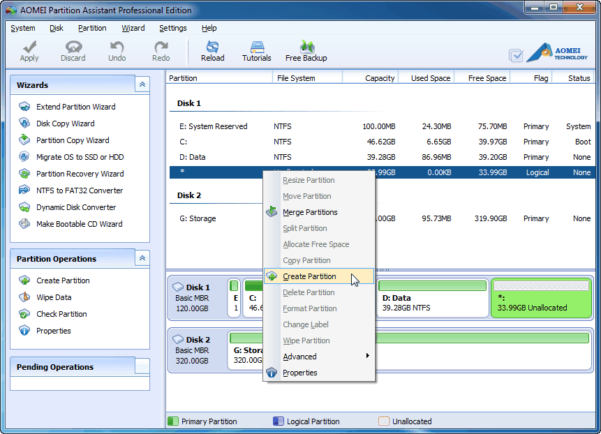Click the checkbox icon beside the AOMEI logo
The image size is (601, 434).
pos(516,56)
